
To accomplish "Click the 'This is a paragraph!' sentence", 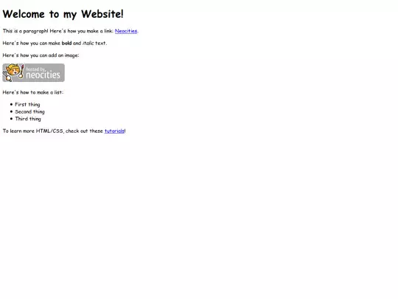I will point(25,31).
